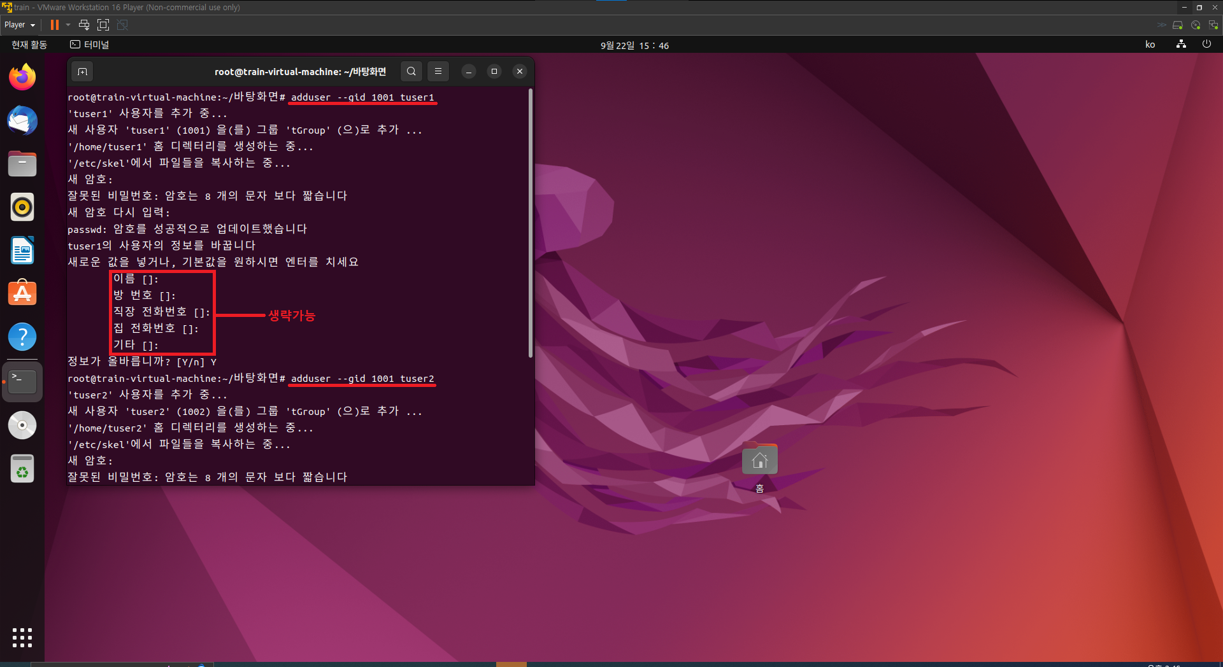Image resolution: width=1223 pixels, height=667 pixels.
Task: Pause the virtual machine in VMware
Action: 54,25
